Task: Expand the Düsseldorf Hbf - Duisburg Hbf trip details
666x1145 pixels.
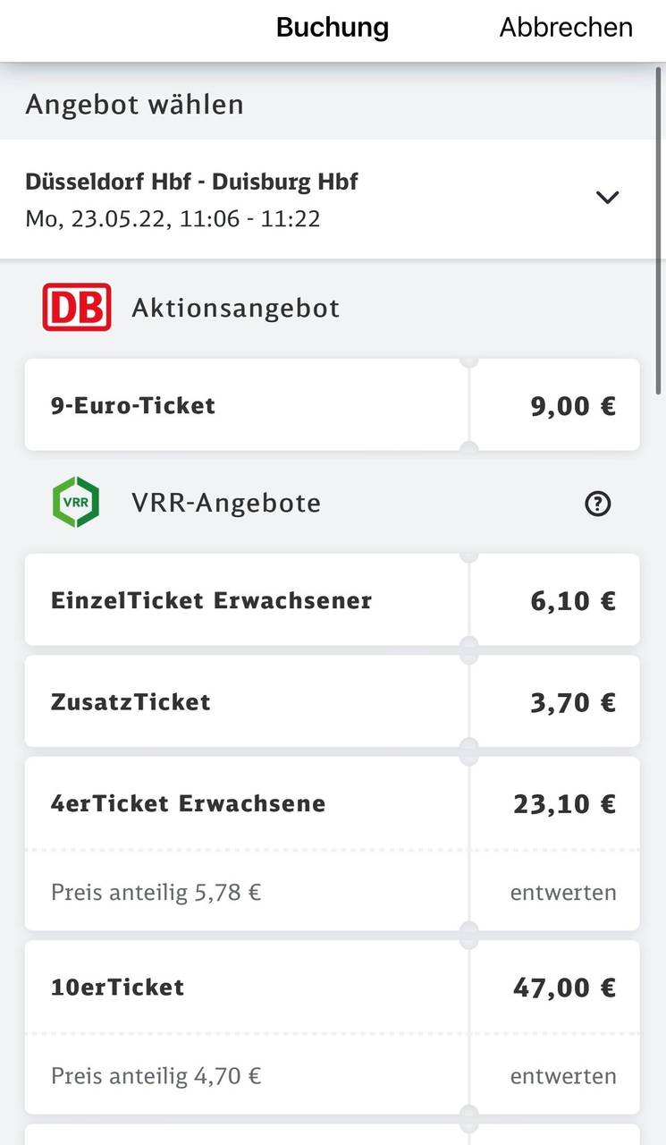Action: [x=607, y=198]
